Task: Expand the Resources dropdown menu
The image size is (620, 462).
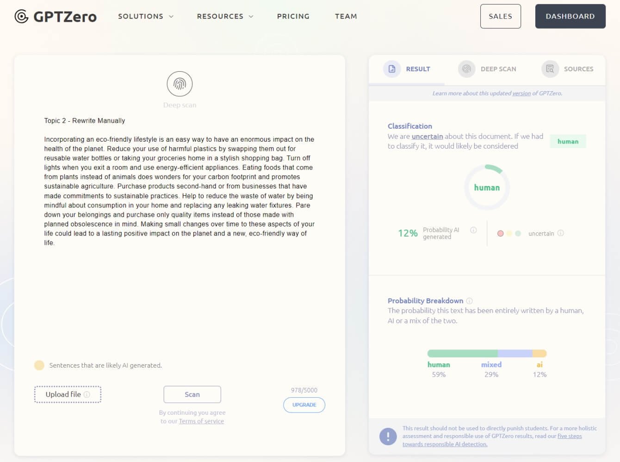Action: [x=225, y=16]
